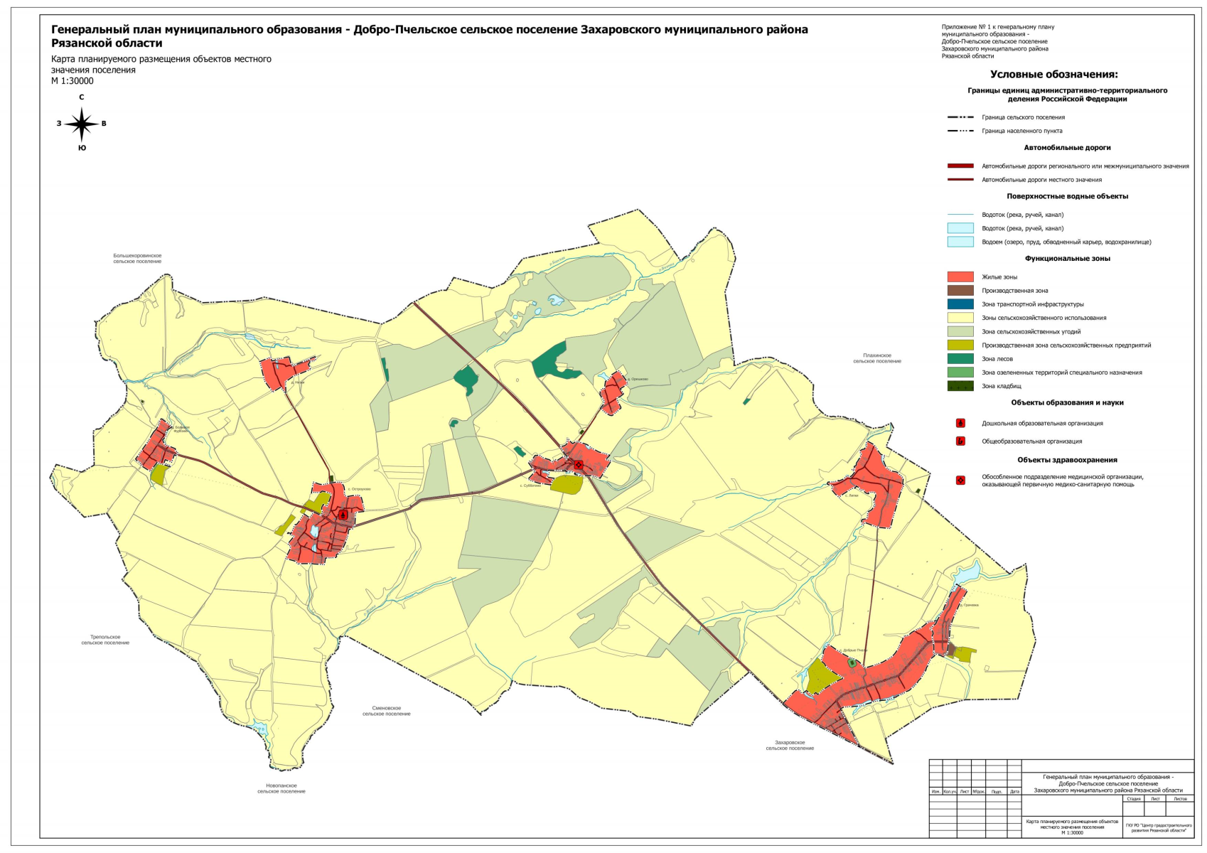Click the preschool organization icon in legend
This screenshot has width=1207, height=853.
tap(960, 424)
